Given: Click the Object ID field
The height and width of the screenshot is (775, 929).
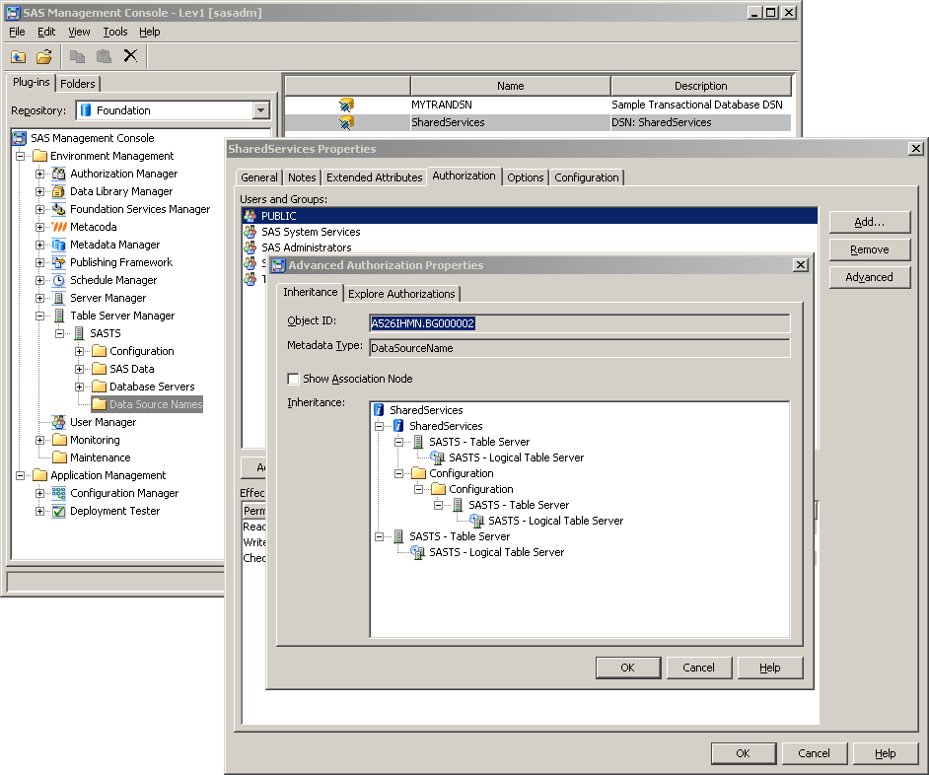Looking at the screenshot, I should [580, 323].
